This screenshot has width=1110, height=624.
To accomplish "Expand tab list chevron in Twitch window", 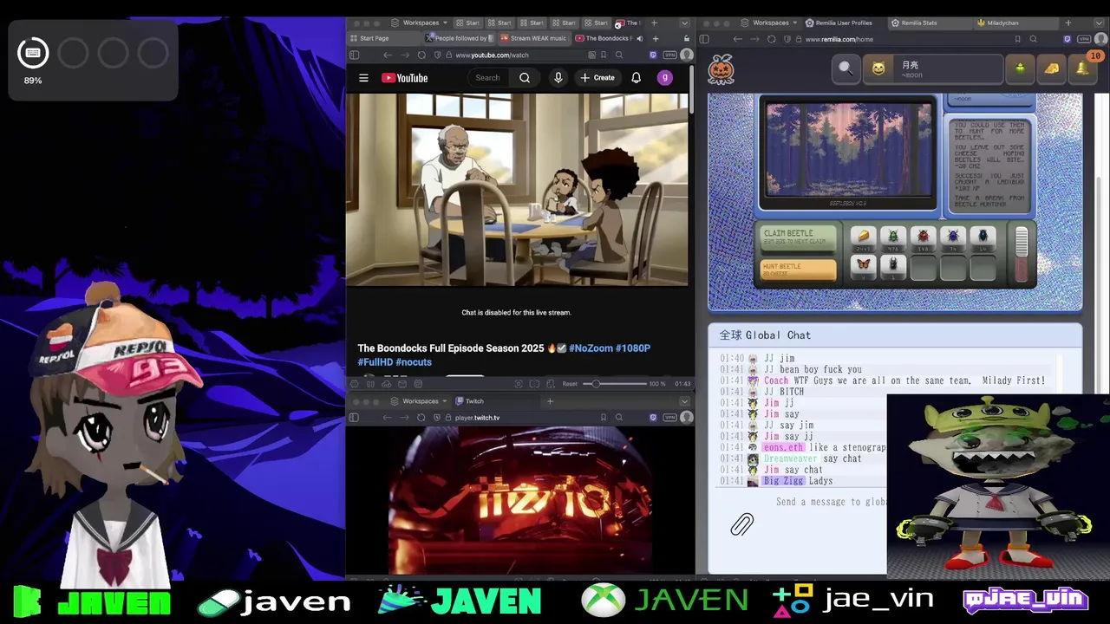I will pyautogui.click(x=684, y=401).
